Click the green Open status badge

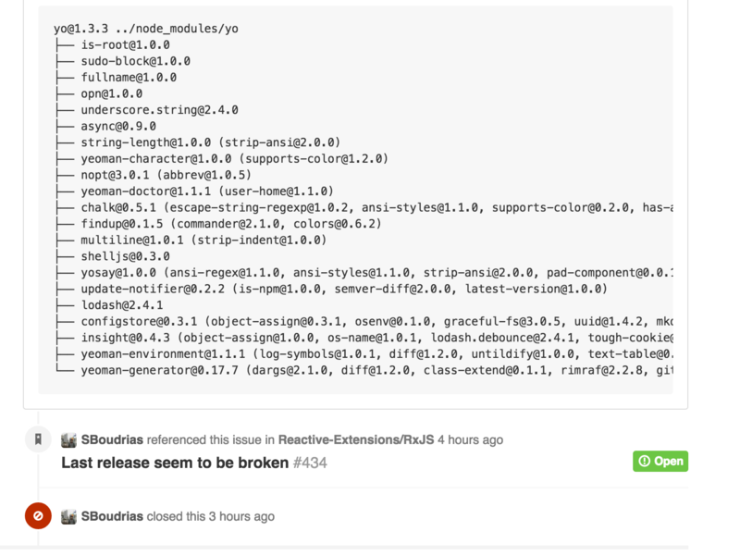click(660, 461)
